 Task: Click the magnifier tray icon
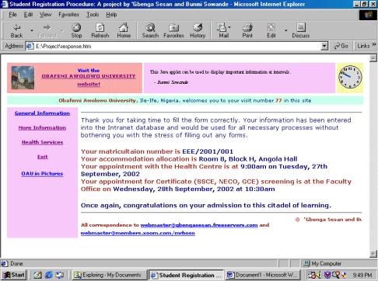pyautogui.click(x=336, y=275)
